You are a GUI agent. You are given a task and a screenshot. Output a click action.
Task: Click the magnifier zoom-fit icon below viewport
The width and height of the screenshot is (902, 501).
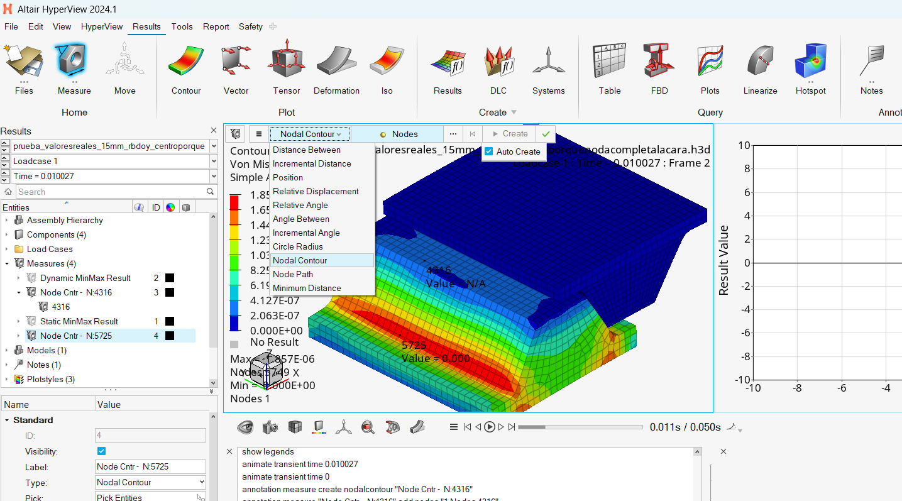[368, 427]
